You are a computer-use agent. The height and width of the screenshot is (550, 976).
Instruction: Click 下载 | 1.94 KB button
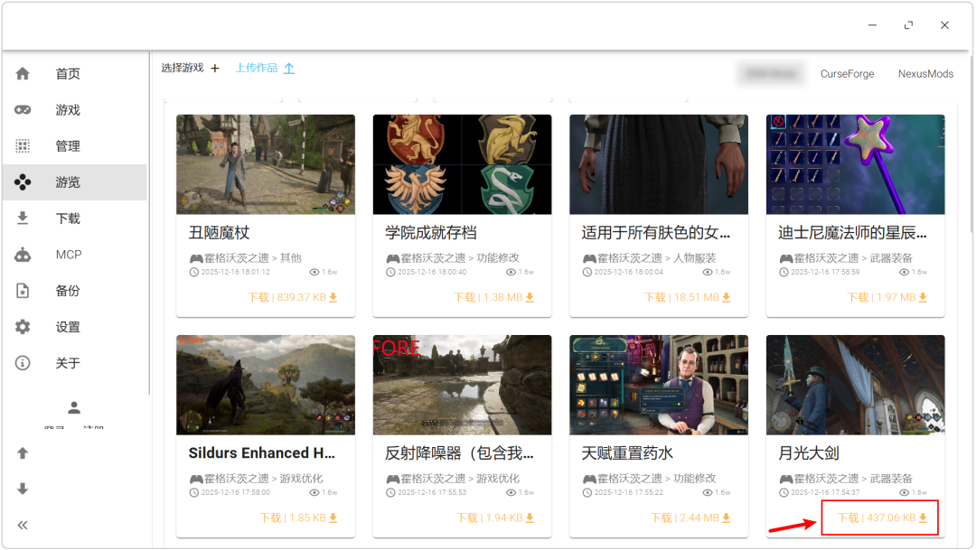(x=495, y=517)
